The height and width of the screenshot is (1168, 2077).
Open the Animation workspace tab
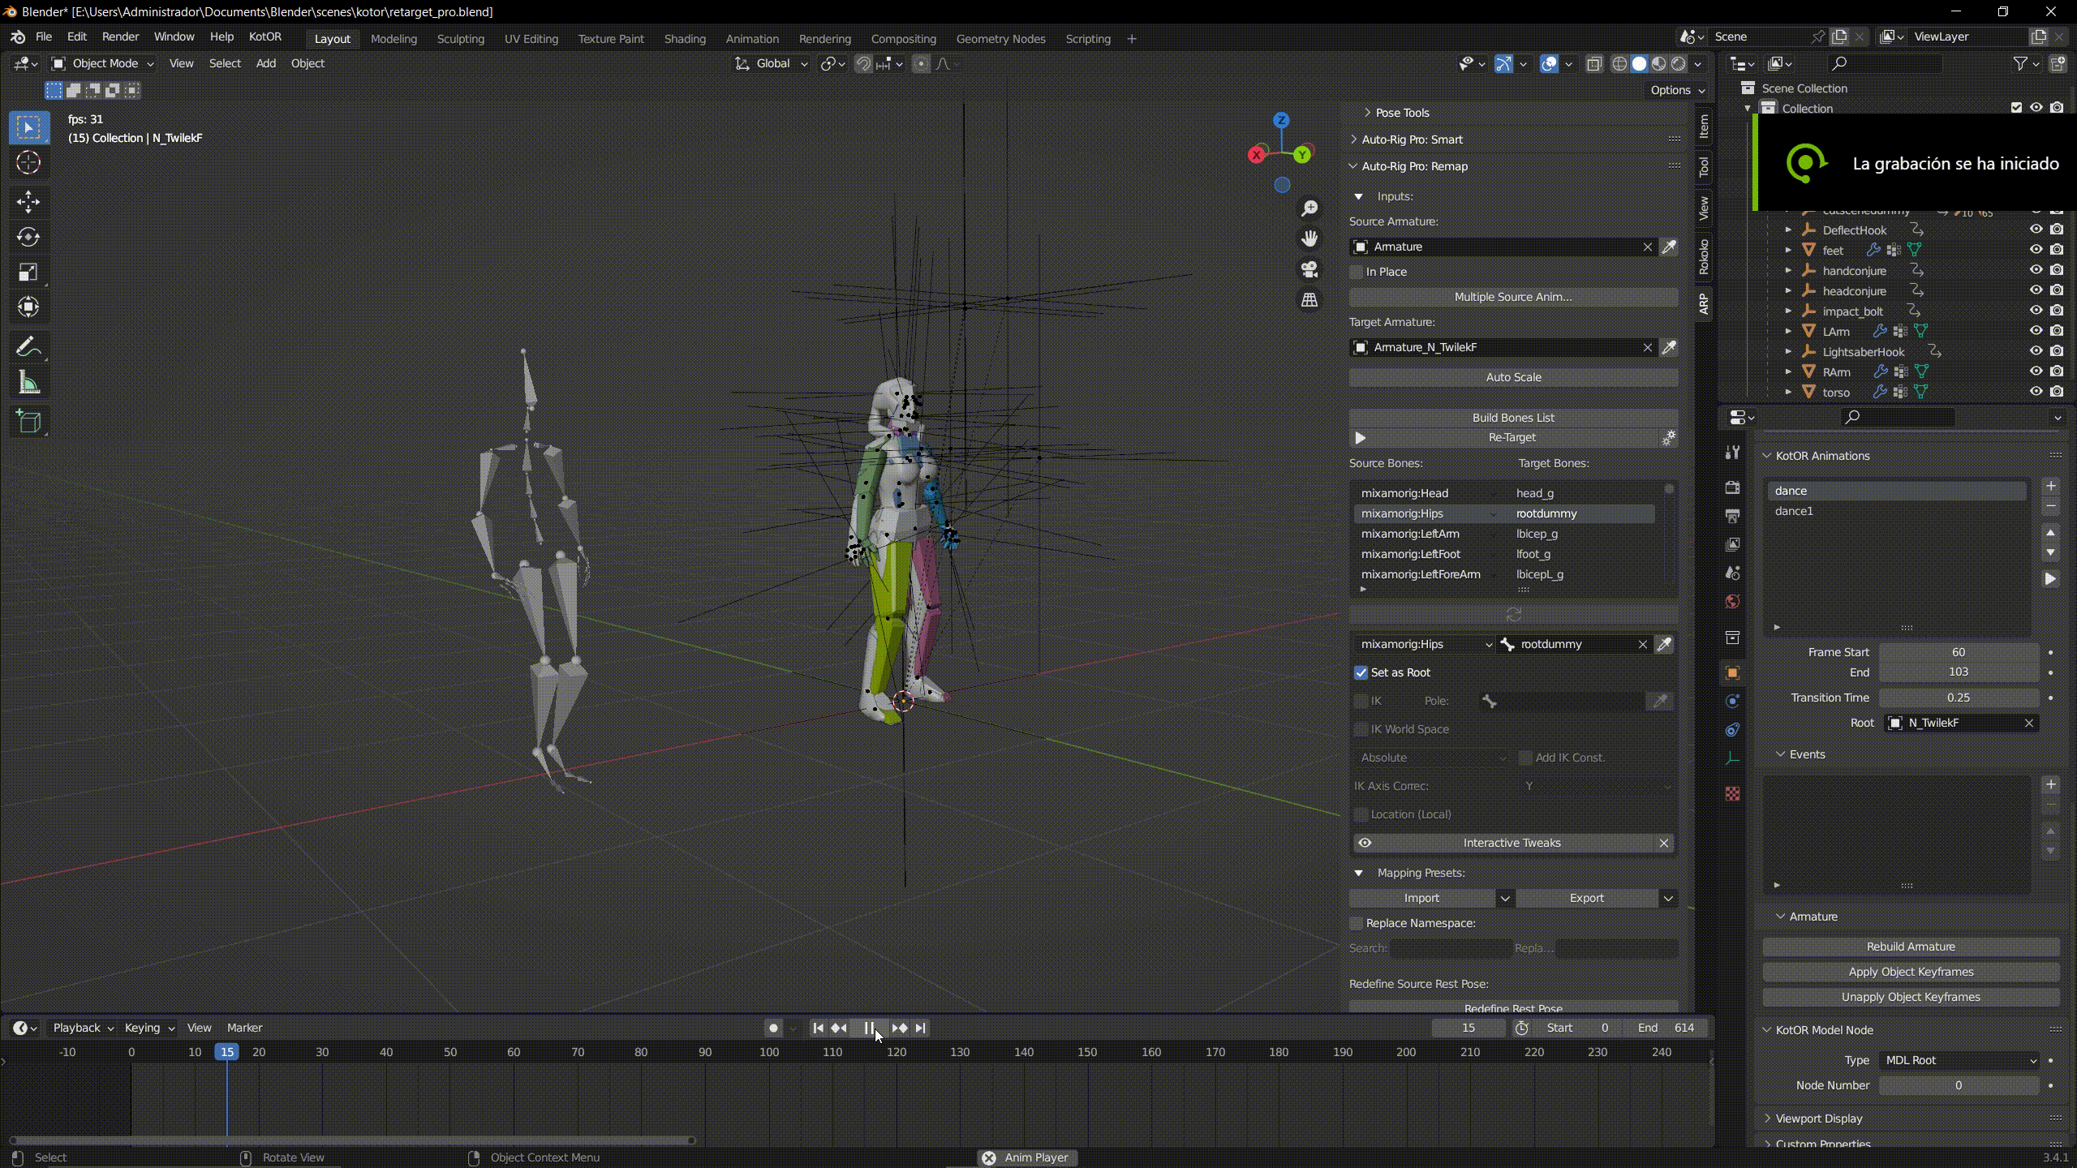tap(751, 39)
